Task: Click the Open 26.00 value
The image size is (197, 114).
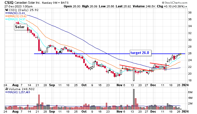Action: click(x=72, y=6)
